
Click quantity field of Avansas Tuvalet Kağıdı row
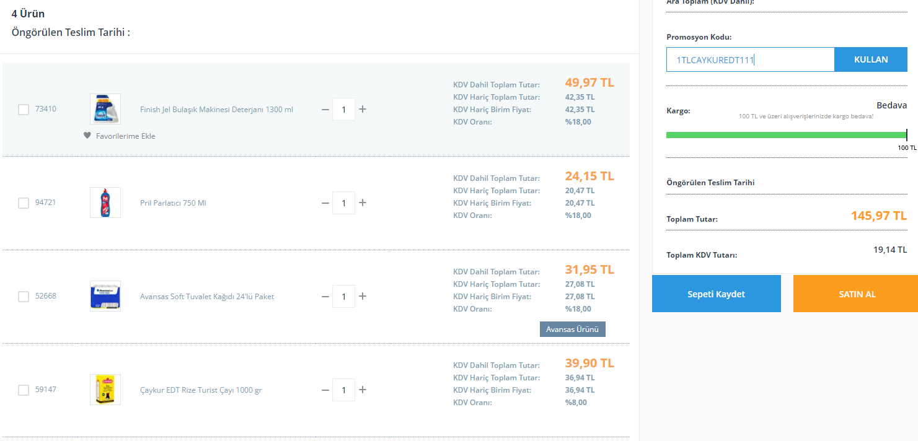pyautogui.click(x=344, y=296)
